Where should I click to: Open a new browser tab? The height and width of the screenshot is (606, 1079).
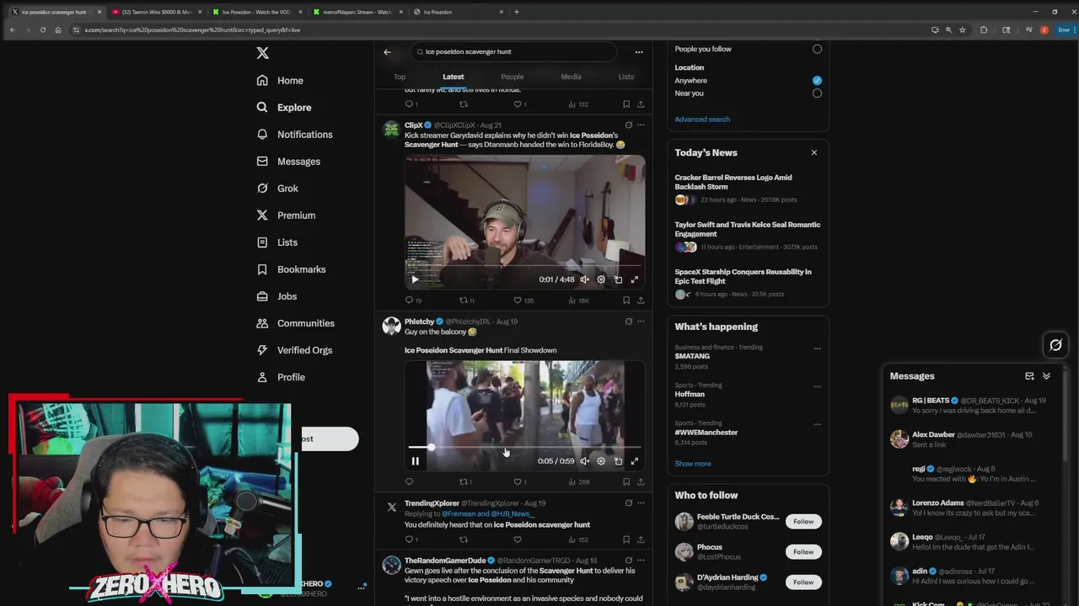517,12
